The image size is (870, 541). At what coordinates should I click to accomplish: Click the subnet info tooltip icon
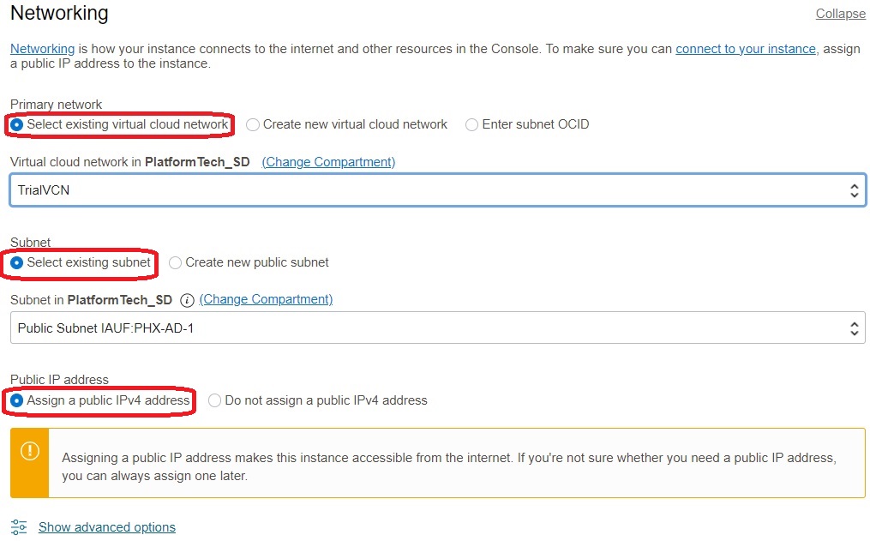tap(188, 300)
